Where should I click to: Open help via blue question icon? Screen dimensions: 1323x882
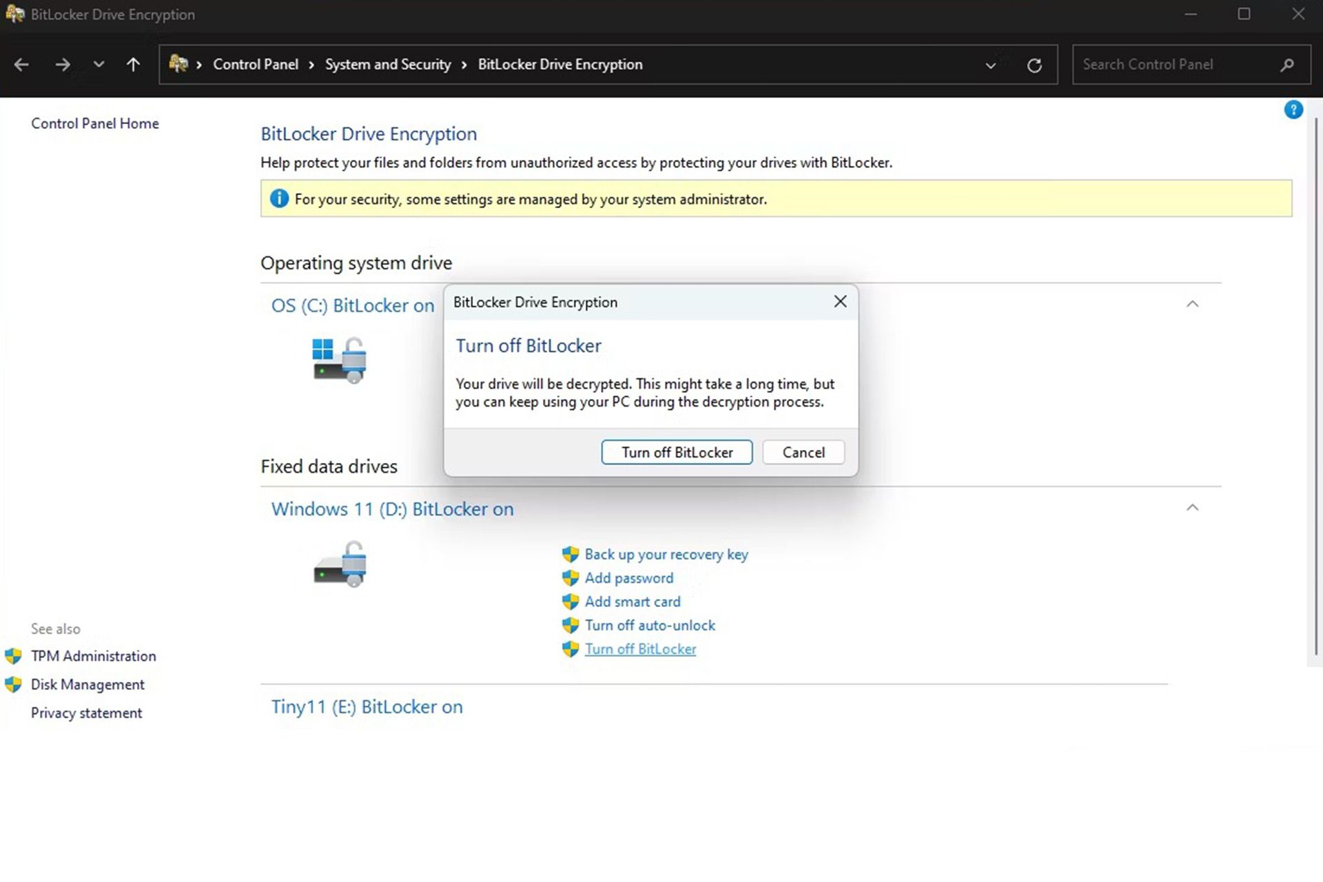[x=1293, y=110]
